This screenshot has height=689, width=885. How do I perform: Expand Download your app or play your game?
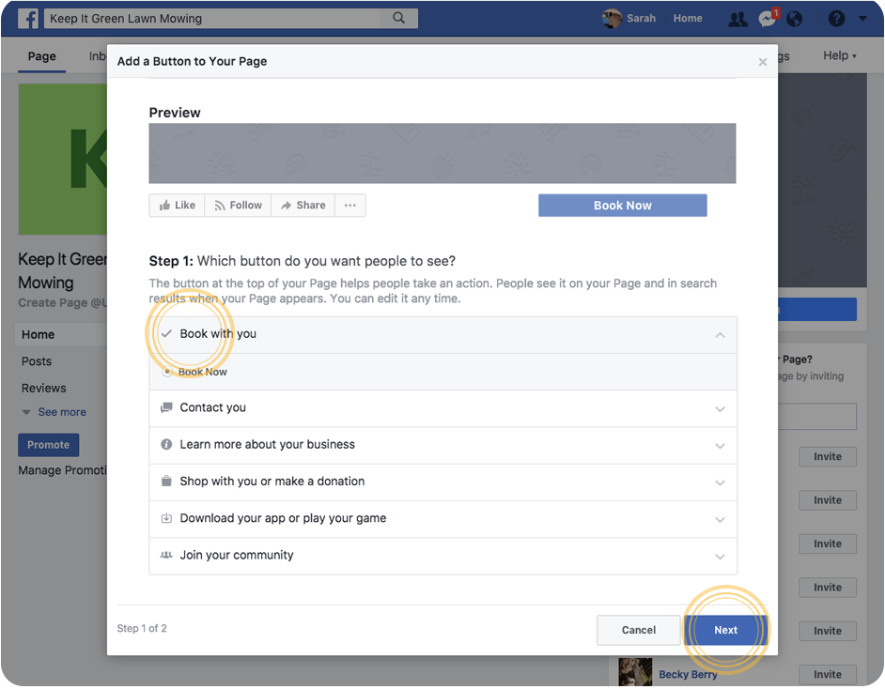(x=720, y=519)
